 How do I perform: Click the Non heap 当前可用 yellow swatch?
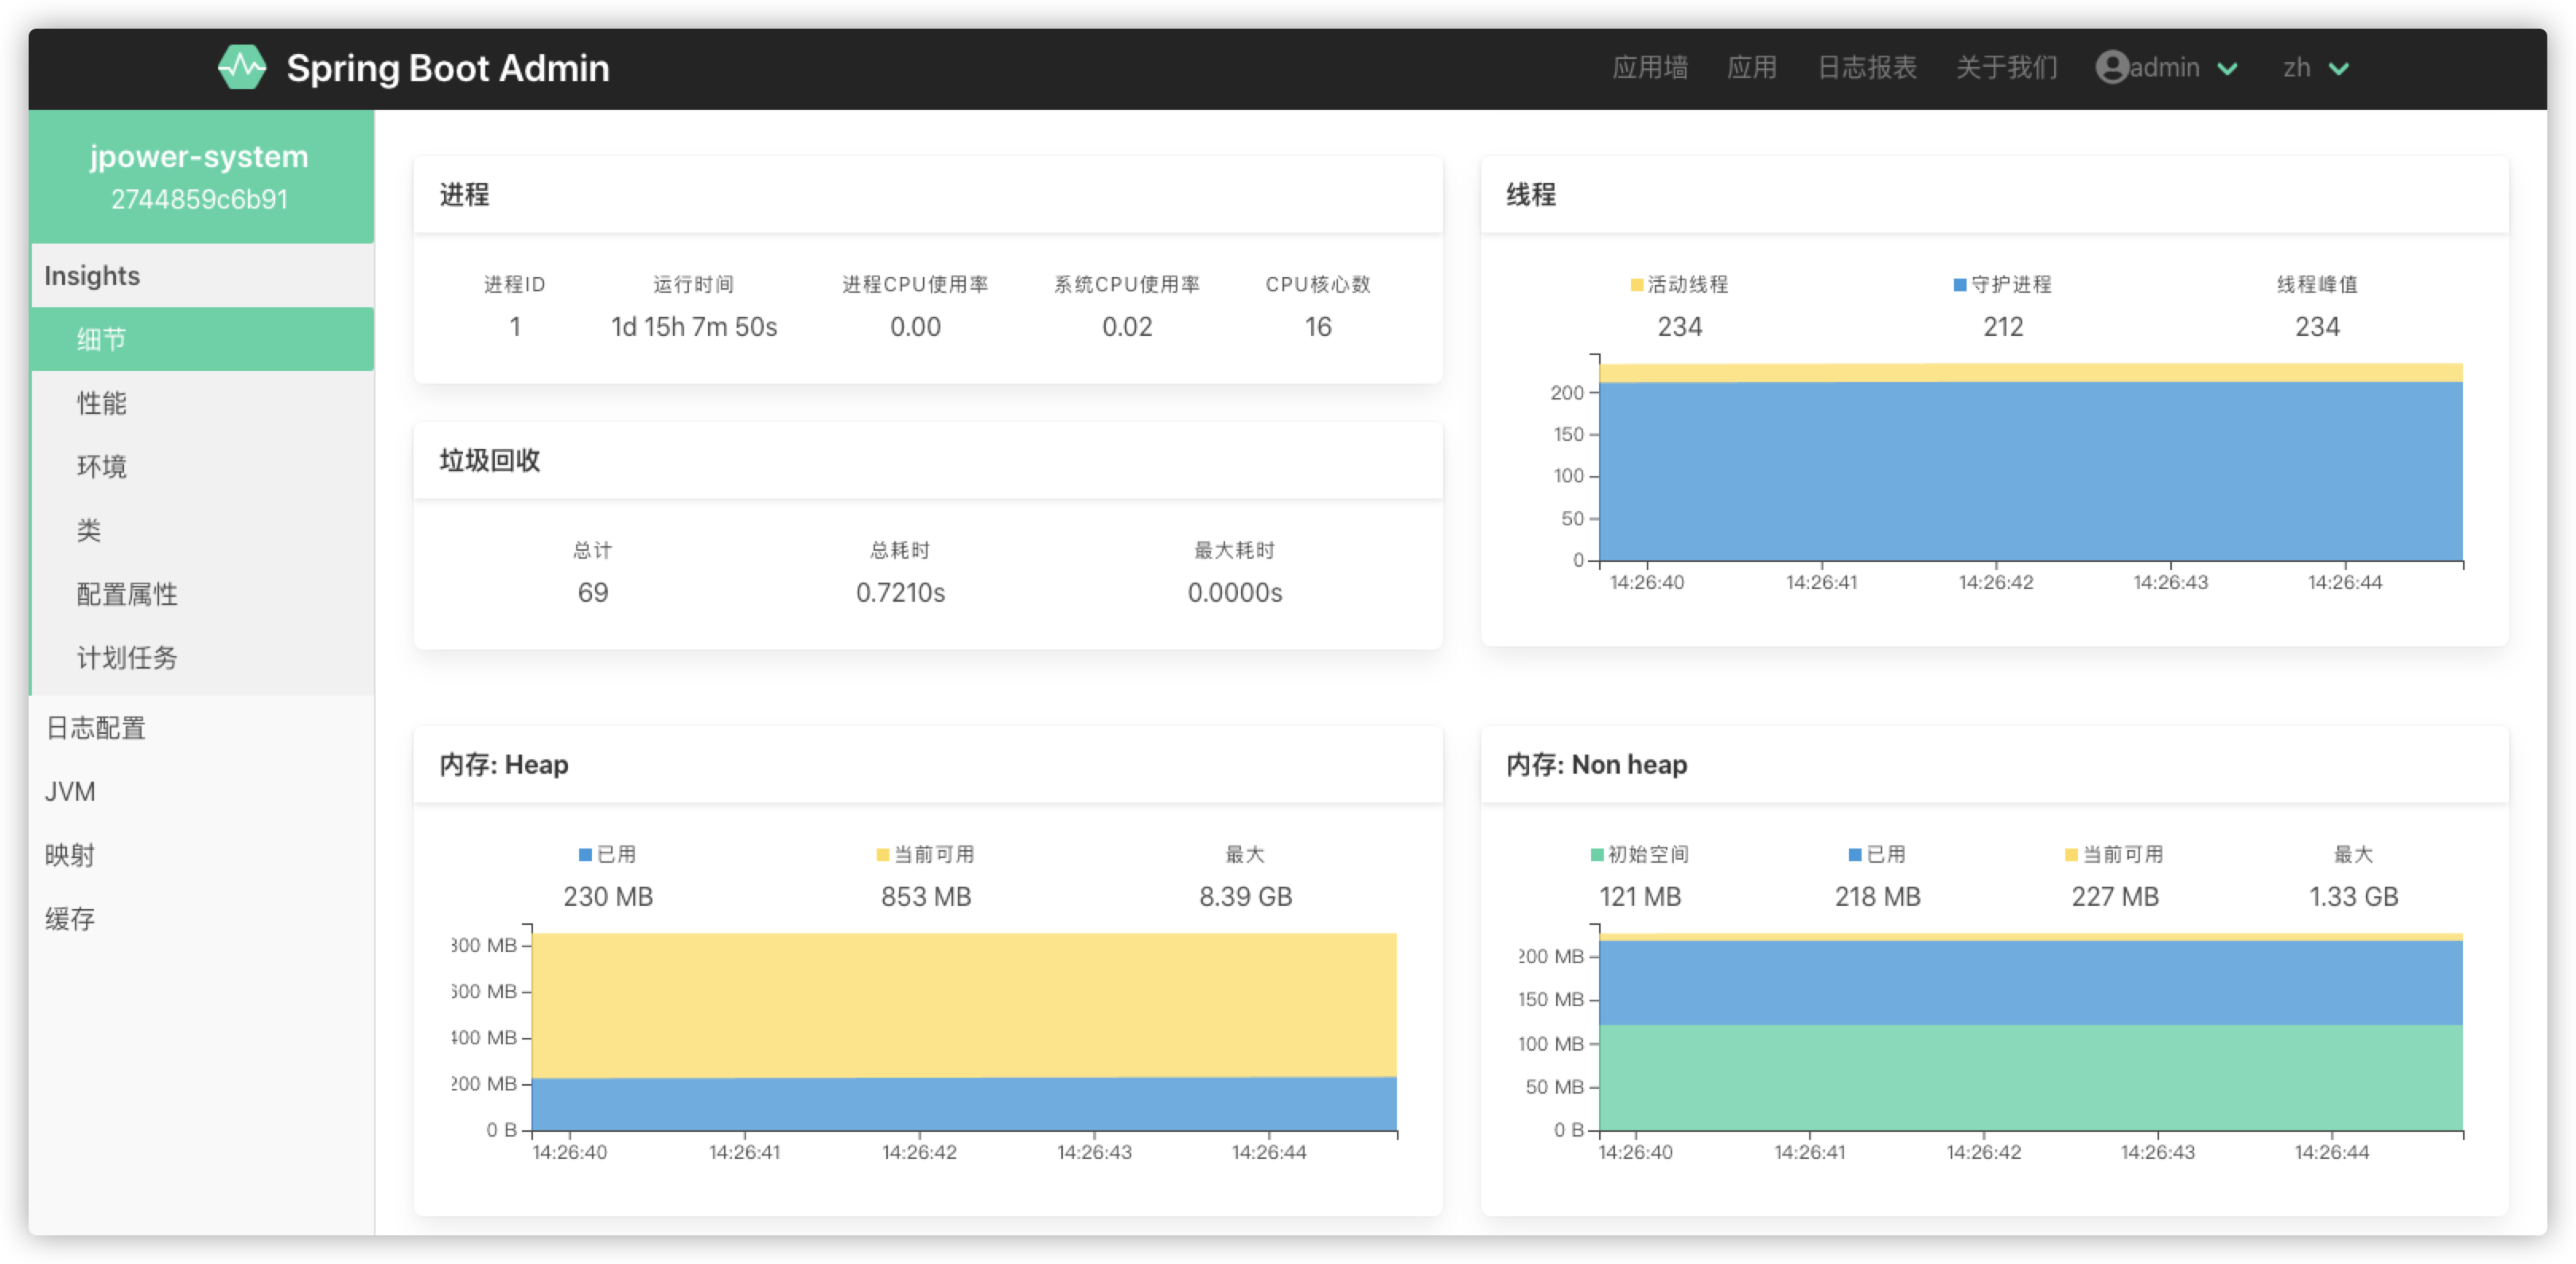pyautogui.click(x=2071, y=855)
